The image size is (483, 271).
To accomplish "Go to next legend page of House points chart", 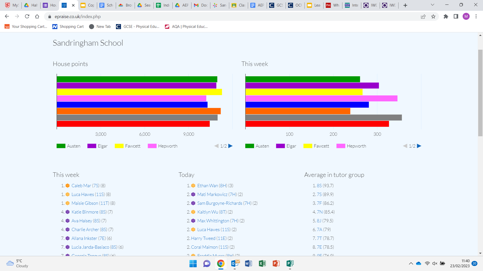I will pyautogui.click(x=230, y=146).
